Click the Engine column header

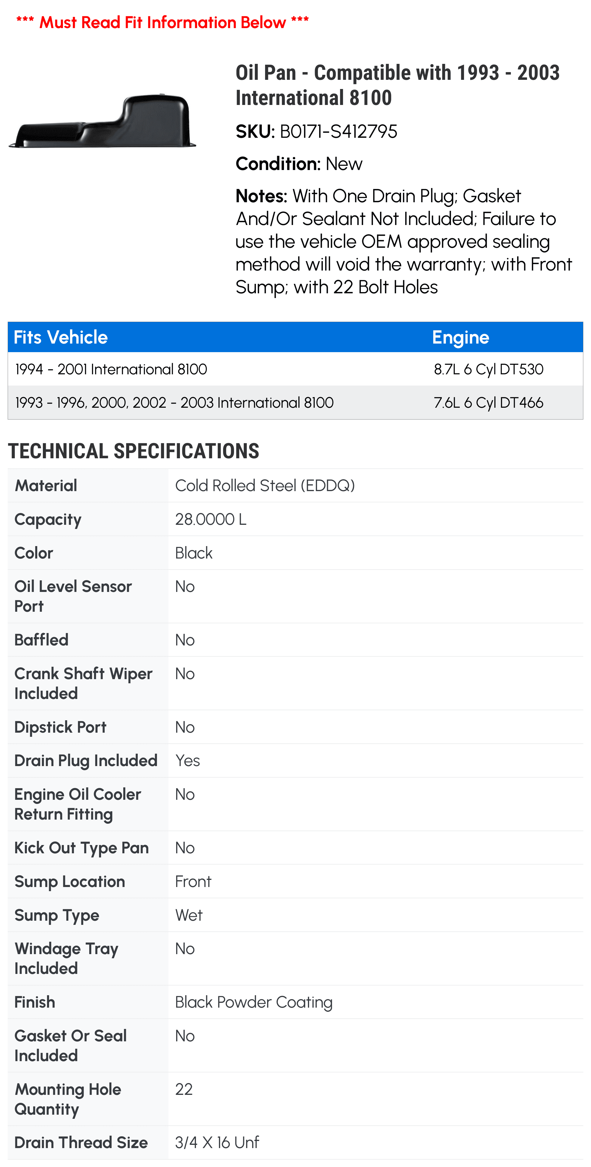[461, 337]
